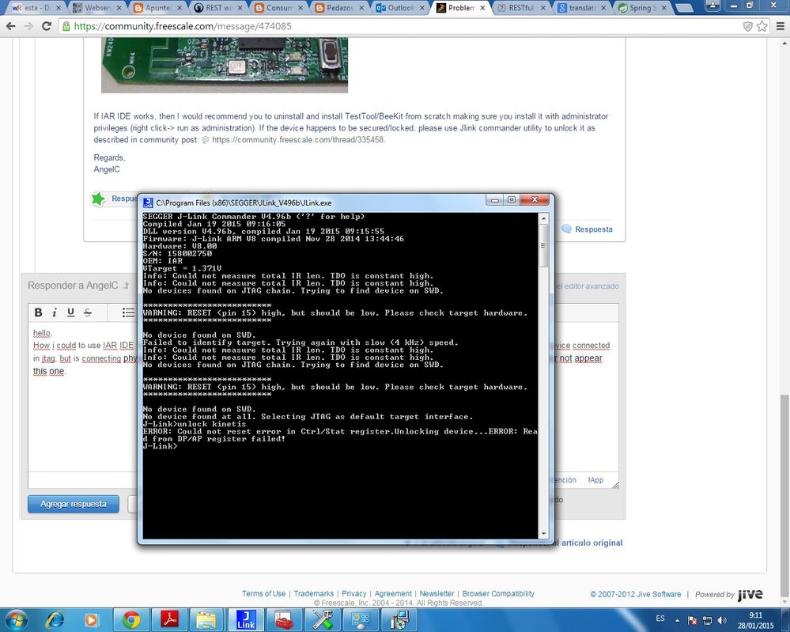Open the Newsletter footer link

437,594
